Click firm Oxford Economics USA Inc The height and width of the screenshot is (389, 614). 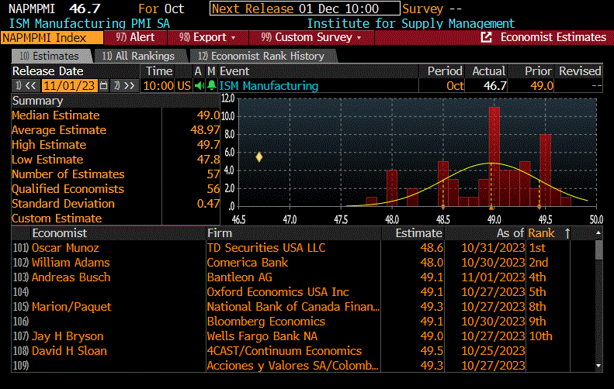(x=278, y=292)
